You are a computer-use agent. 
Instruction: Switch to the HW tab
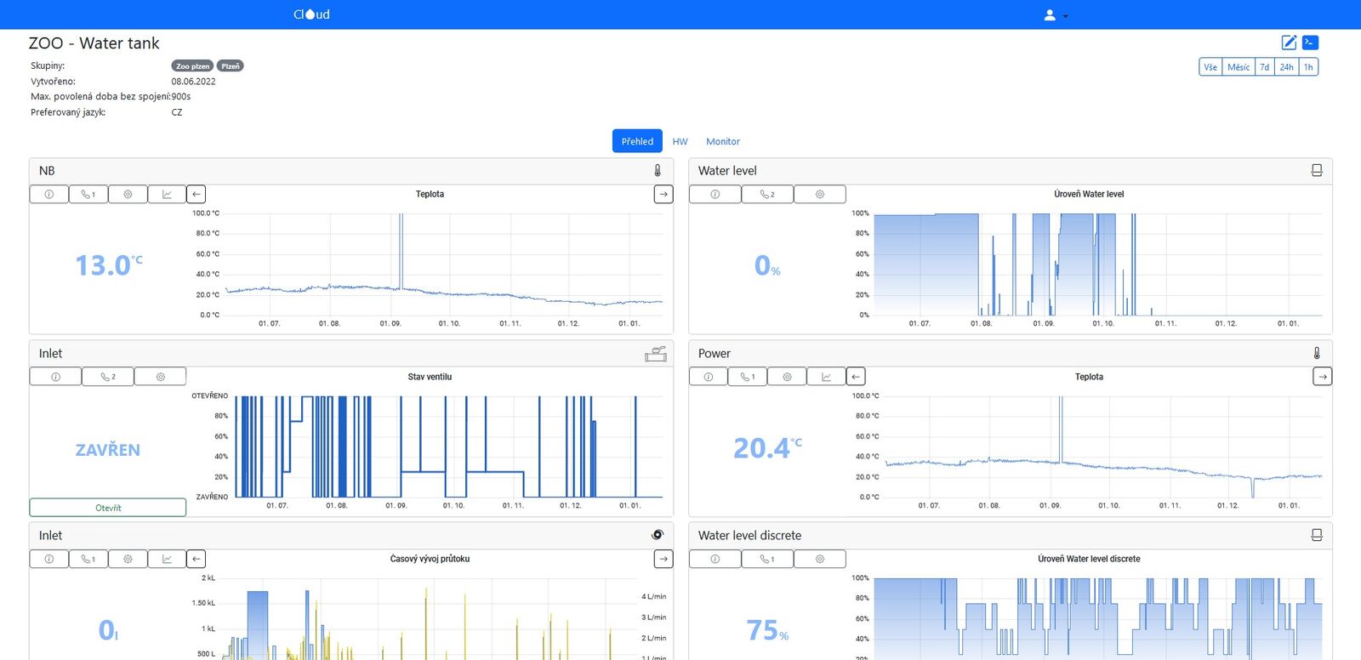(680, 141)
